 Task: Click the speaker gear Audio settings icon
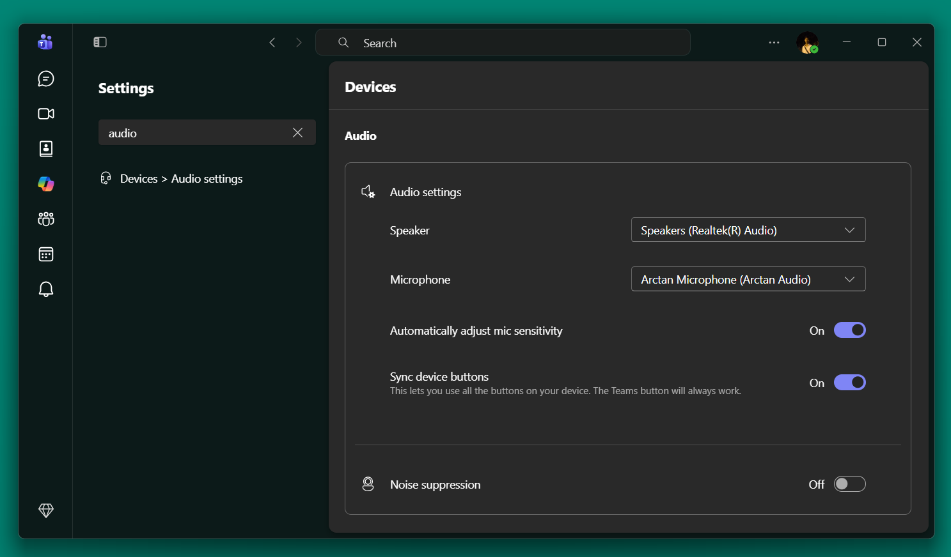click(x=368, y=192)
